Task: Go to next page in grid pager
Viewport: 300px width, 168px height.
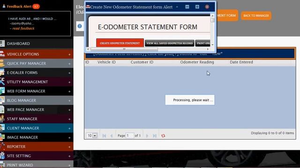Action: (x=147, y=136)
